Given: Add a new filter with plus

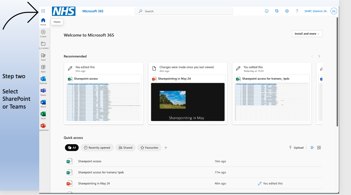Looking at the screenshot, I should [166, 147].
